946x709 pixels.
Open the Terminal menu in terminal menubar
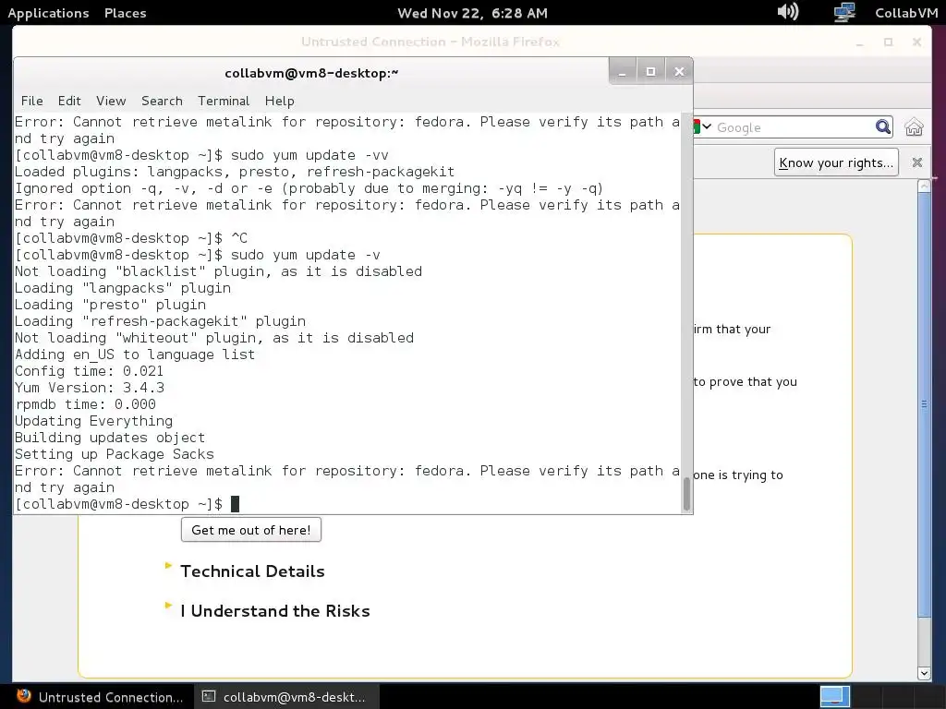[x=224, y=101]
